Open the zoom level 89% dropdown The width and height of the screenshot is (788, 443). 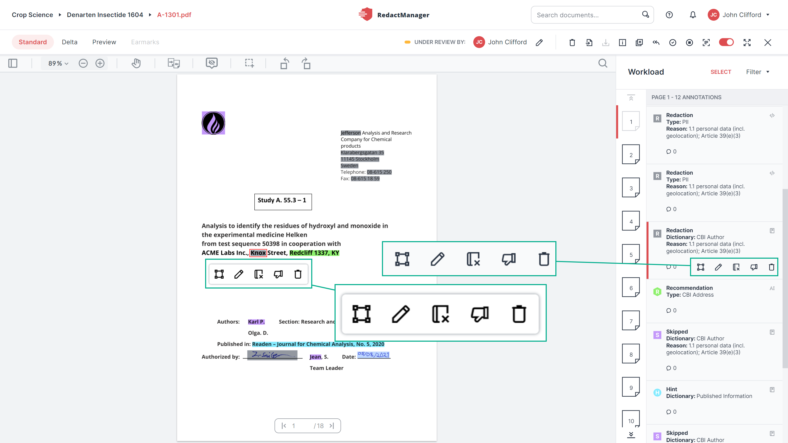tap(58, 63)
